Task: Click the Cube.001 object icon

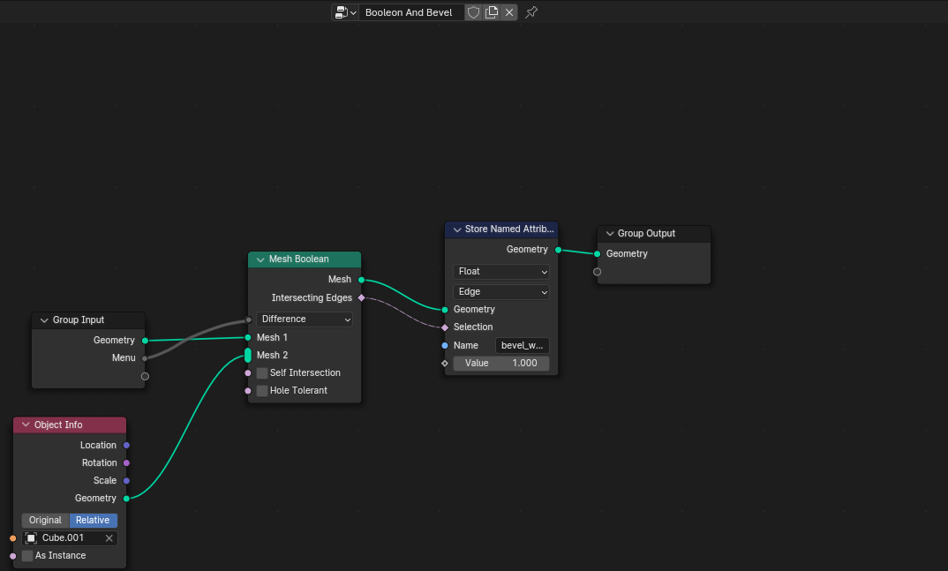Action: point(32,537)
